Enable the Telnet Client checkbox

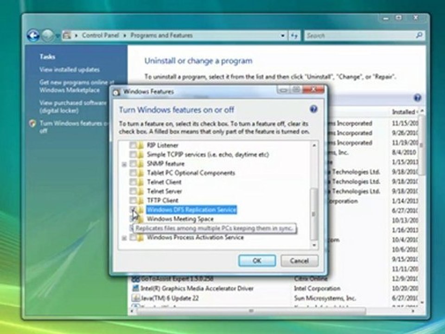tap(133, 182)
